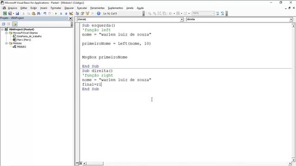
Task: Click the horizontal scrollbar right arrow
Action: click(x=290, y=163)
